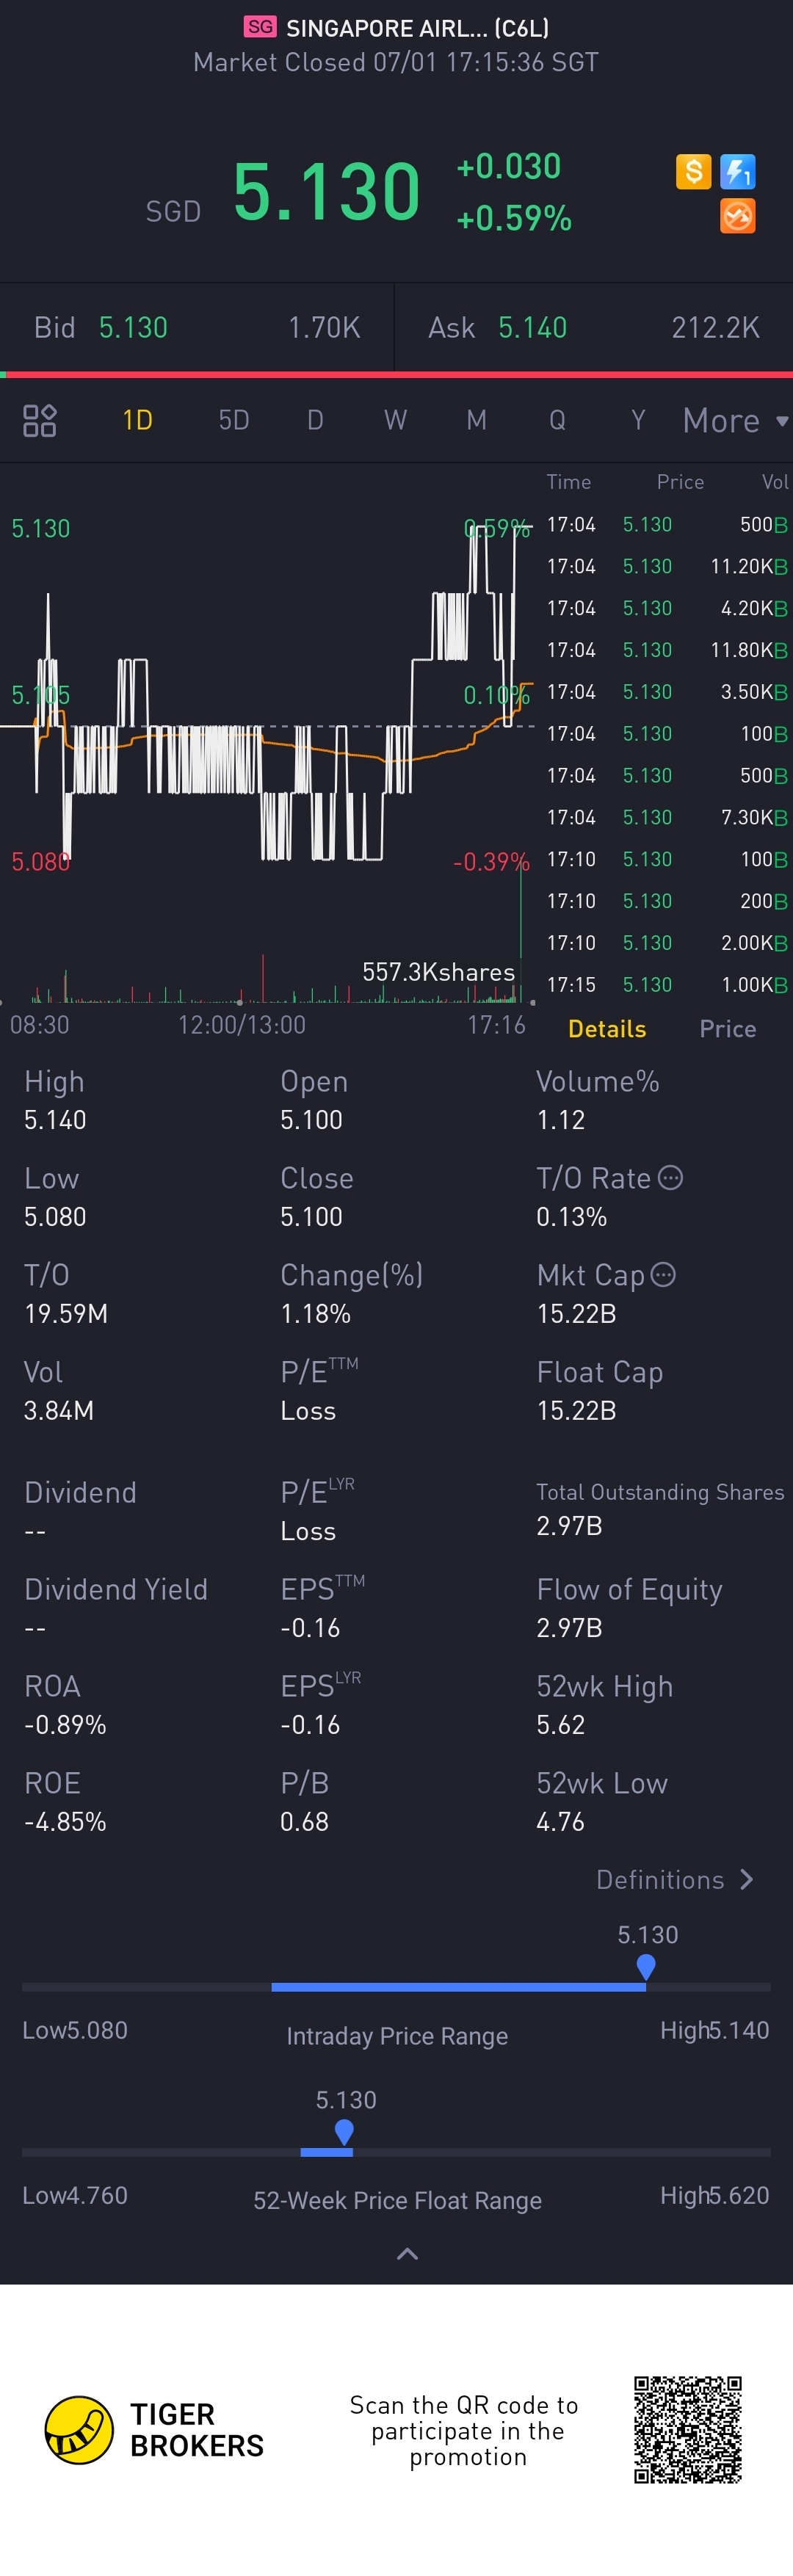Switch to the Details tab
The height and width of the screenshot is (2576, 793).
[x=607, y=1029]
